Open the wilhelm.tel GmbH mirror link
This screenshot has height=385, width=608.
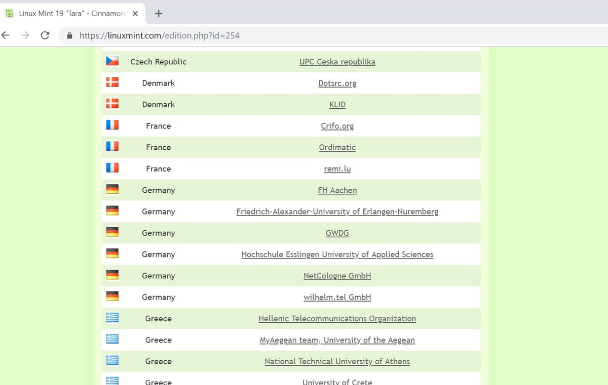(x=337, y=297)
